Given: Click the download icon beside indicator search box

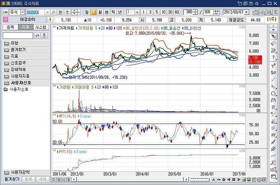Looking at the screenshot, I should 44,35.
